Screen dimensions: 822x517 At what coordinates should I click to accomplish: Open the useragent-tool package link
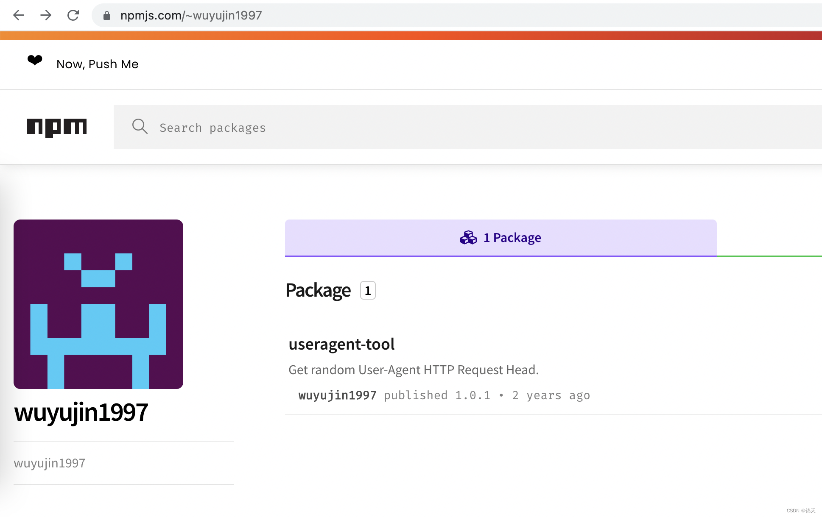(341, 344)
